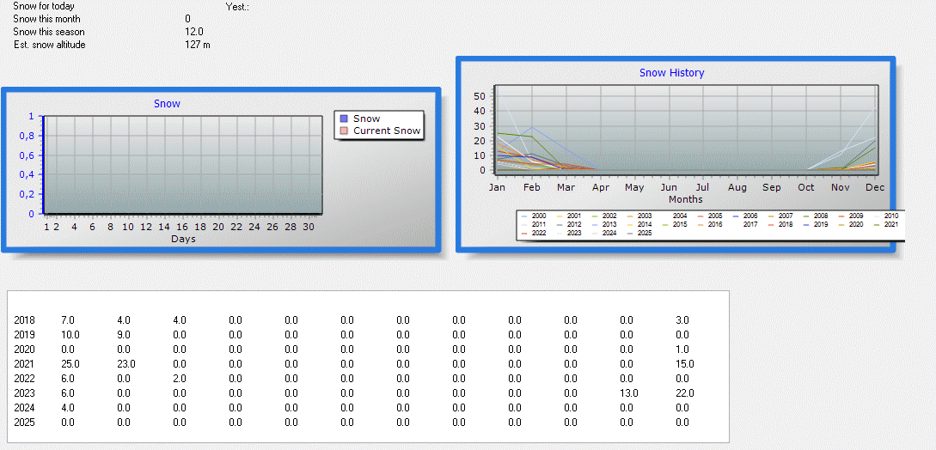Click the blue Snow legend swatch
Image resolution: width=936 pixels, height=450 pixels.
click(x=344, y=119)
